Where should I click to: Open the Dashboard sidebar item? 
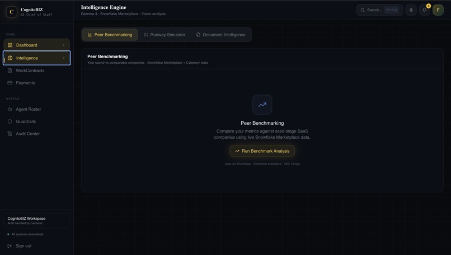click(36, 45)
